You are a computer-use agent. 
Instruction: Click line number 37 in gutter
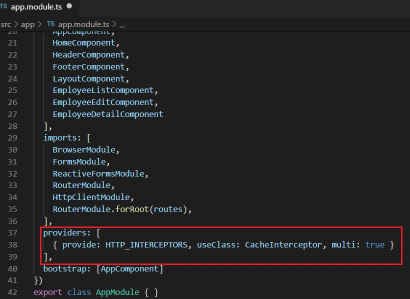pyautogui.click(x=12, y=233)
